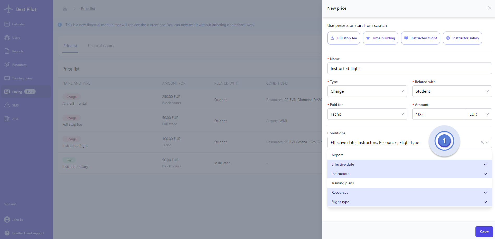
Task: Open the Pricing money icon in sidebar
Action: coord(7,92)
